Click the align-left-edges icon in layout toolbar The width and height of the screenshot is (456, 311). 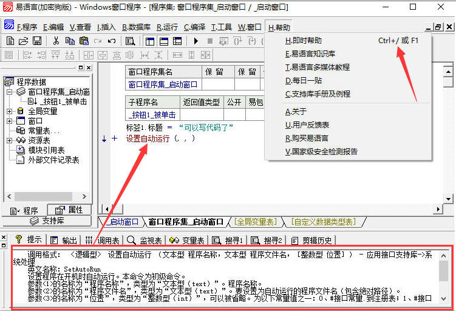[x=27, y=55]
